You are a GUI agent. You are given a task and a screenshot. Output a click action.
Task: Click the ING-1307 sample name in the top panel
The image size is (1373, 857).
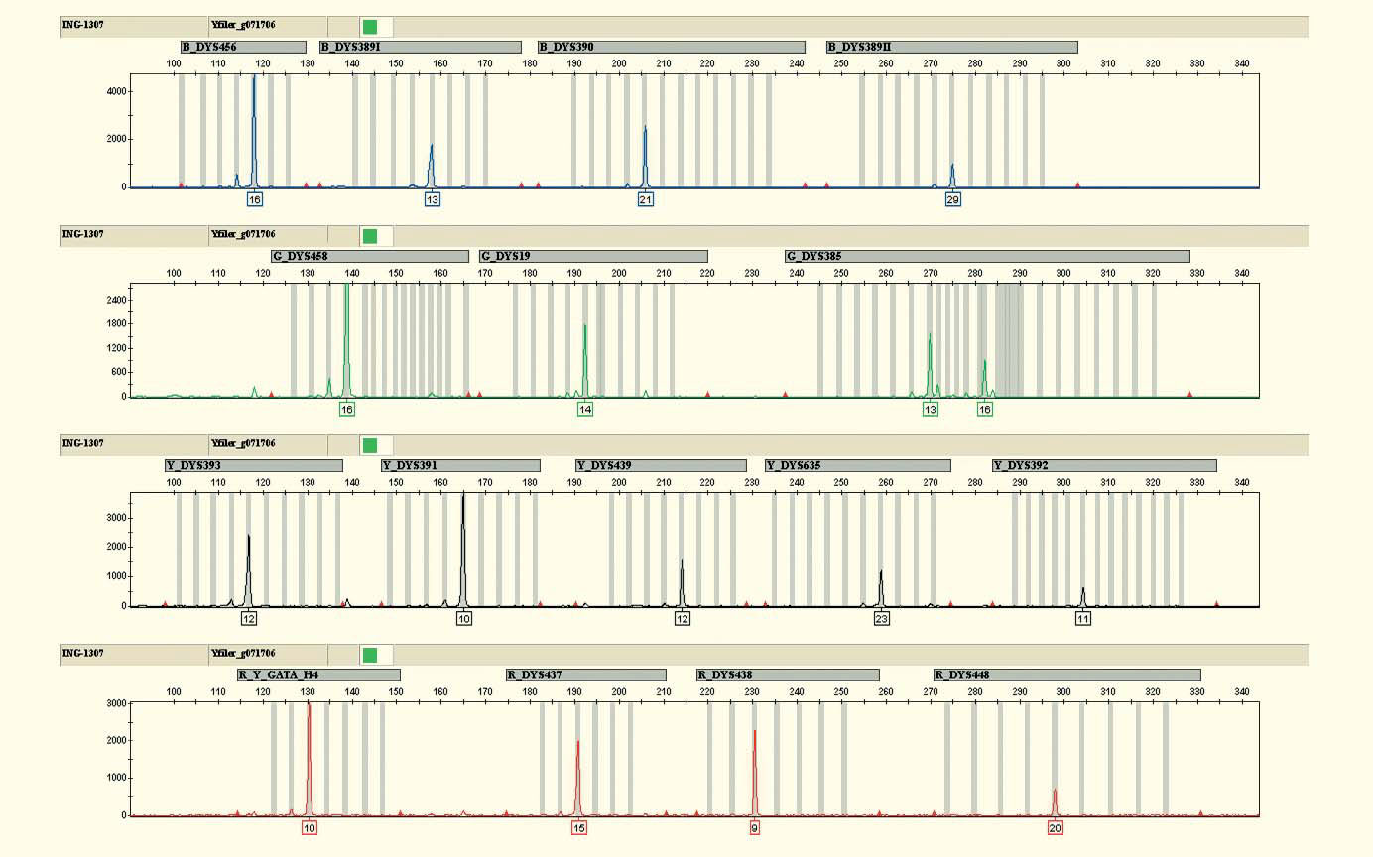[x=84, y=26]
